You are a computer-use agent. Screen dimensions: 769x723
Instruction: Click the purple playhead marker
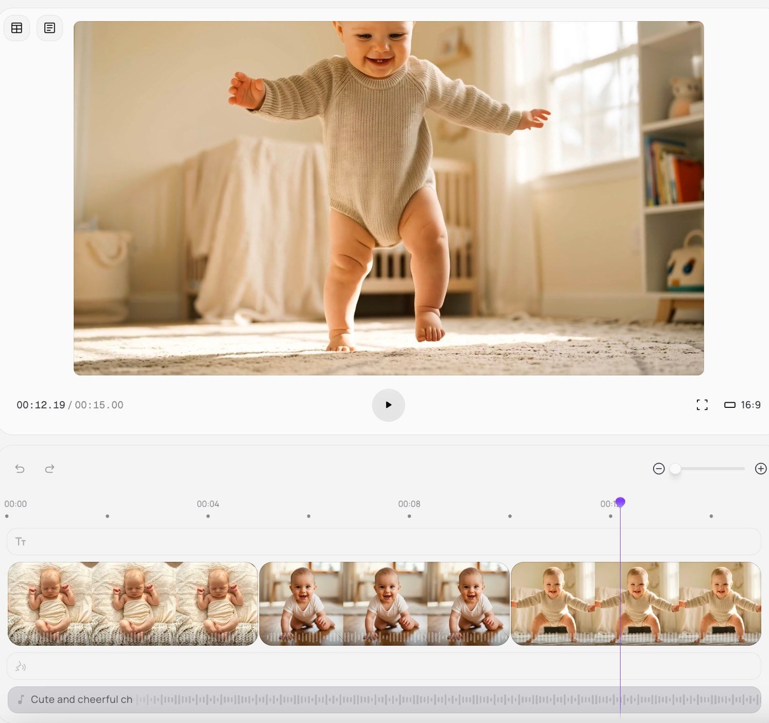pos(620,502)
